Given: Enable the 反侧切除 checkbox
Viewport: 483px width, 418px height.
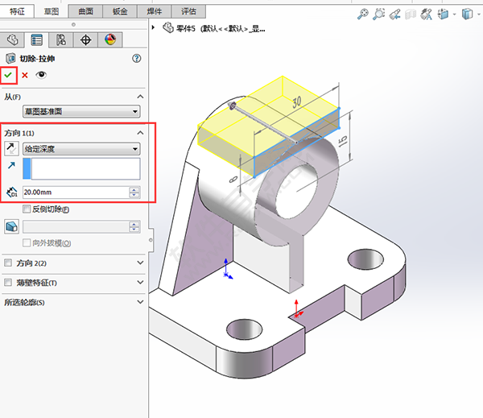Looking at the screenshot, I should [27, 209].
